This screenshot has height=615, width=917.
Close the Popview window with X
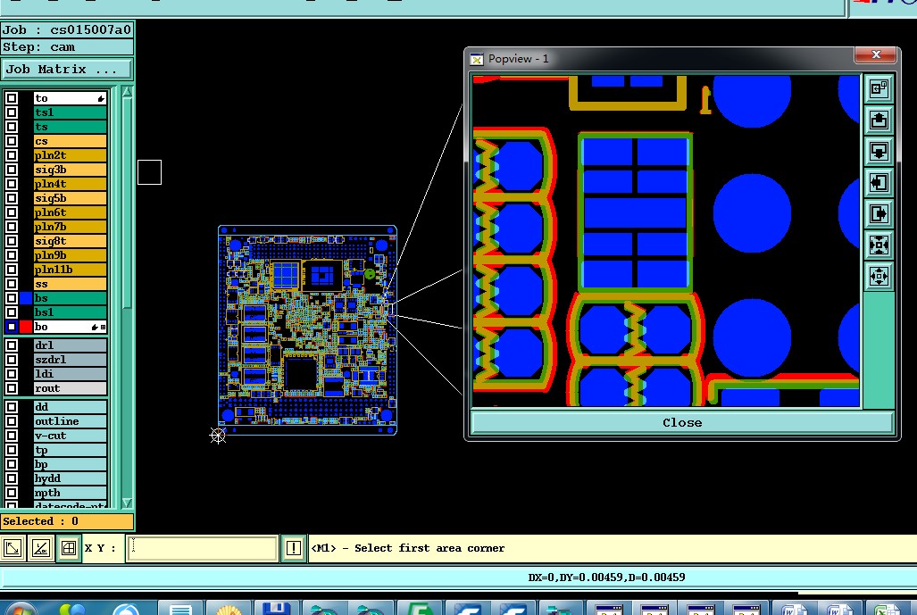point(875,54)
